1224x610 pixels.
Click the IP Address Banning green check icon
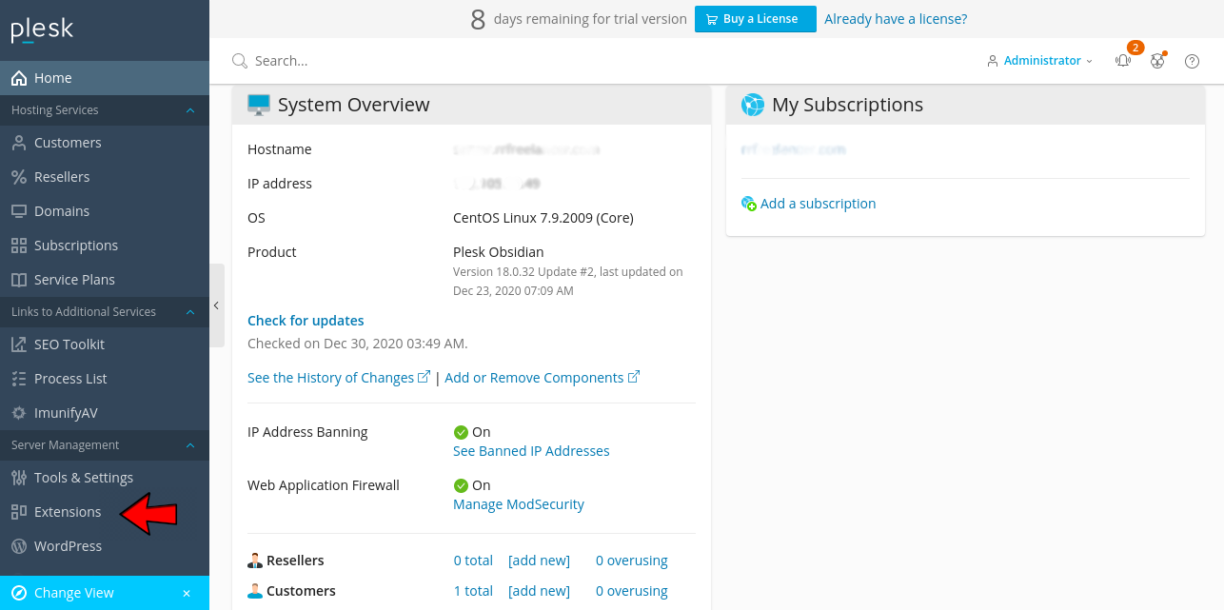461,432
